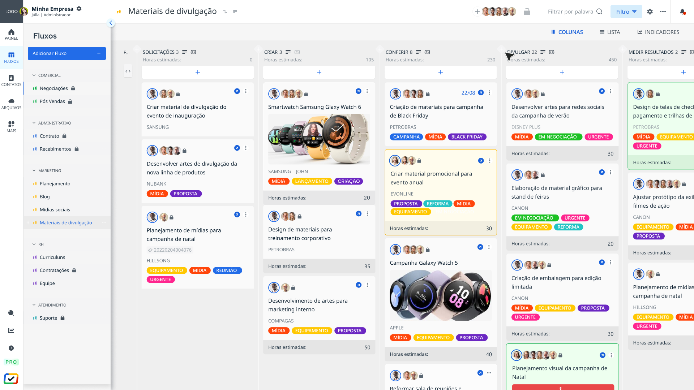Image resolution: width=694 pixels, height=390 pixels.
Task: Click the notifications bell icon
Action: [682, 12]
